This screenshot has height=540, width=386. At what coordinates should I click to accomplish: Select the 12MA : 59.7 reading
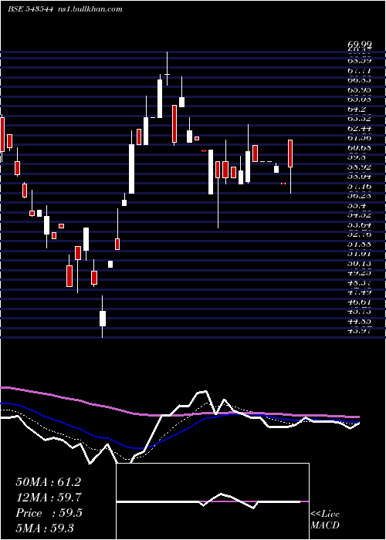[49, 498]
